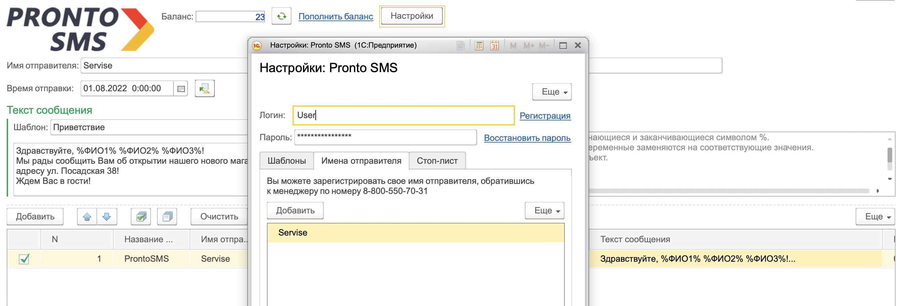Click the Название column header
Screen dimensions: 905x306
pyautogui.click(x=151, y=240)
